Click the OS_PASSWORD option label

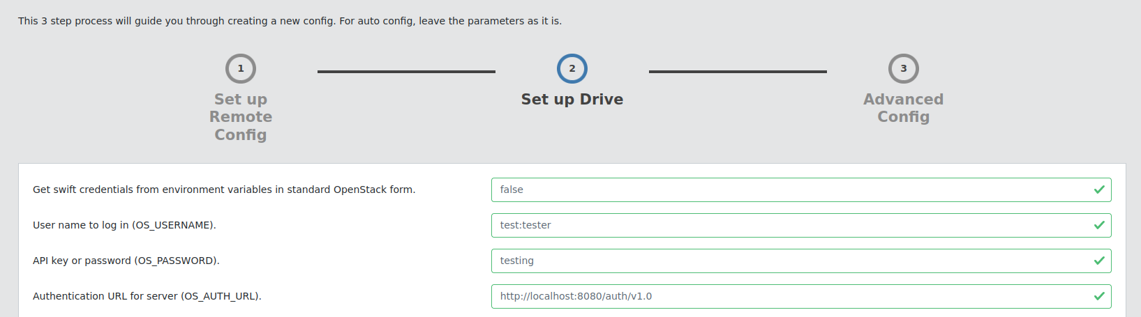pyautogui.click(x=126, y=261)
